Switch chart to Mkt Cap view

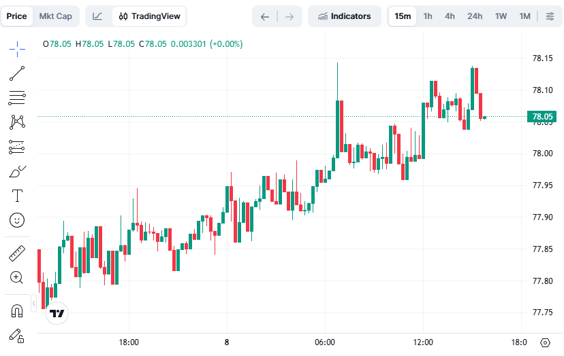pos(55,16)
